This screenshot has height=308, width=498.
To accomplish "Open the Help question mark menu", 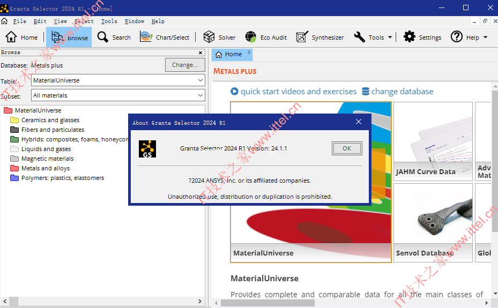I will point(469,37).
